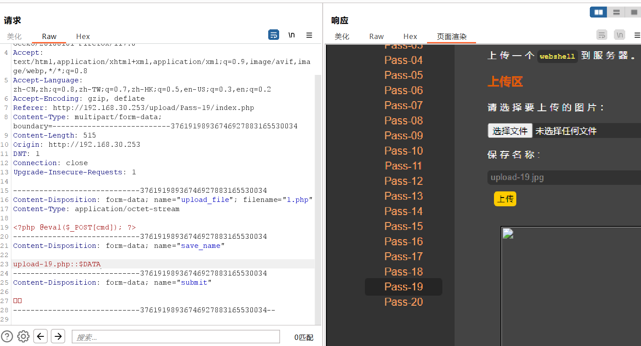Toggle word wrap icon in response panel
The image size is (641, 346).
click(602, 35)
